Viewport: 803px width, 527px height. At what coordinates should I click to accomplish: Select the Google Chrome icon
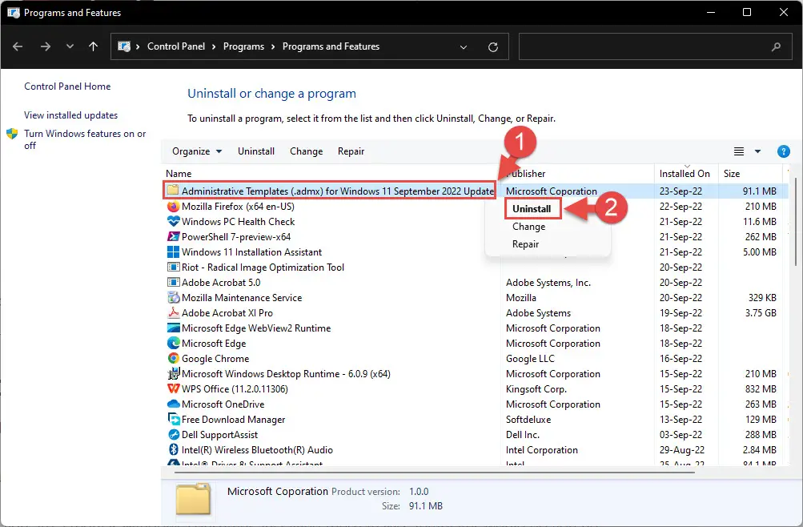pos(173,359)
